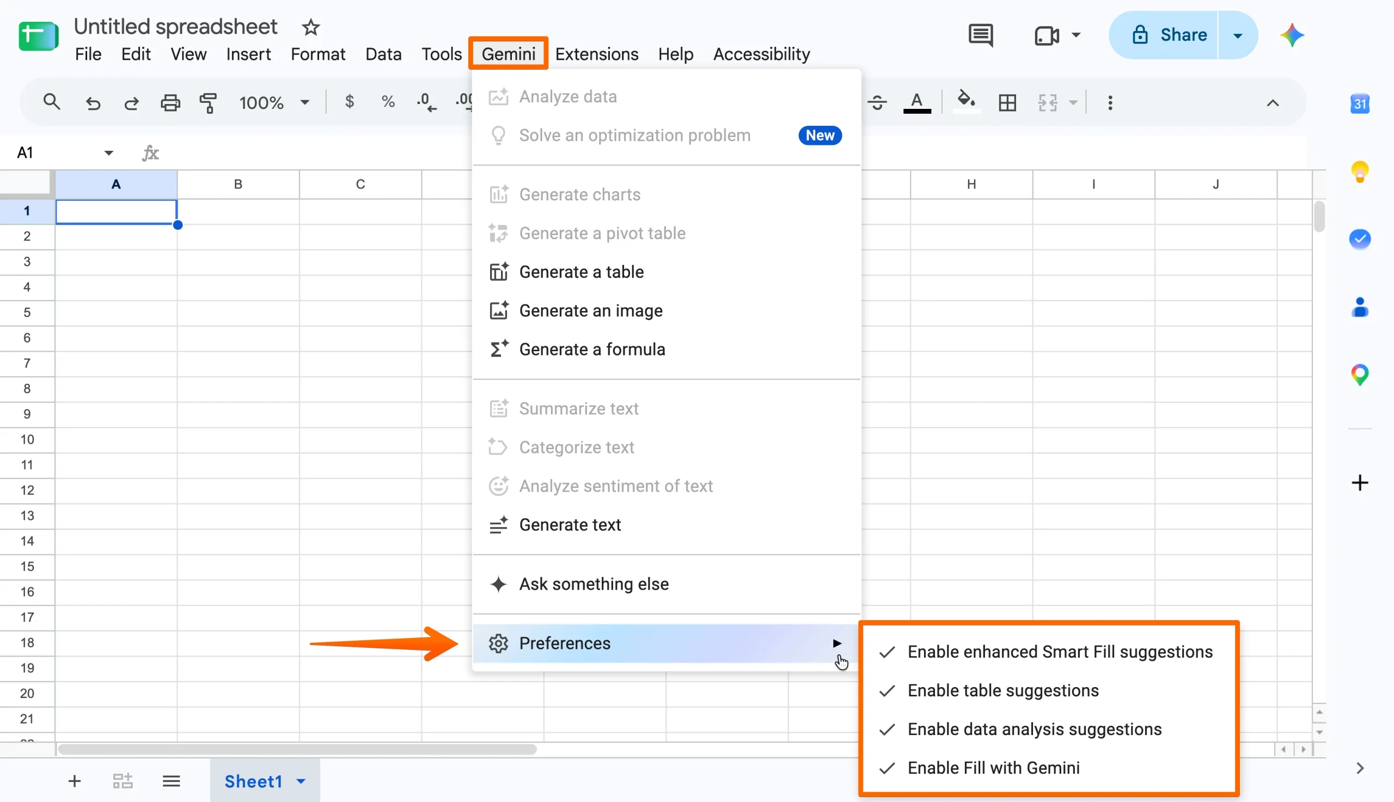Click the vertical scrollbar thumb
This screenshot has height=802, width=1394.
click(1318, 217)
